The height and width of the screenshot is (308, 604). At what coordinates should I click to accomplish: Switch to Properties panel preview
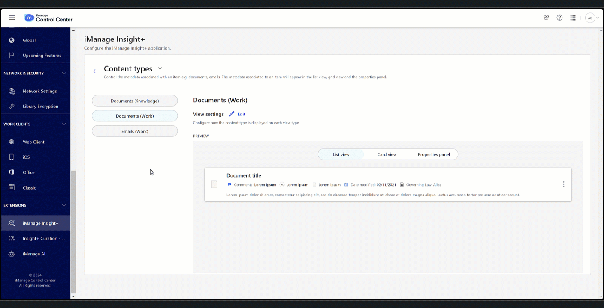pos(434,154)
